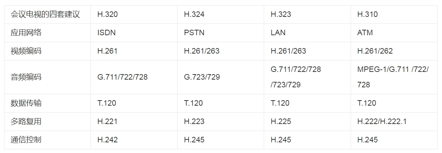Click the H.222/H.222.1 cell
The image size is (442, 153).
coord(381,121)
